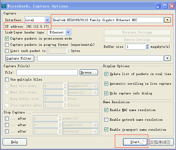Viewport: 176px width, 150px height.
Task: Check stop capture after megabyte(s)
Action: (7, 125)
